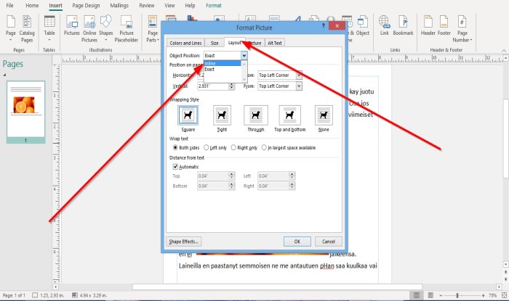Image resolution: width=509 pixels, height=301 pixels.
Task: Click the help question mark in Format Picture
Action: click(323, 25)
